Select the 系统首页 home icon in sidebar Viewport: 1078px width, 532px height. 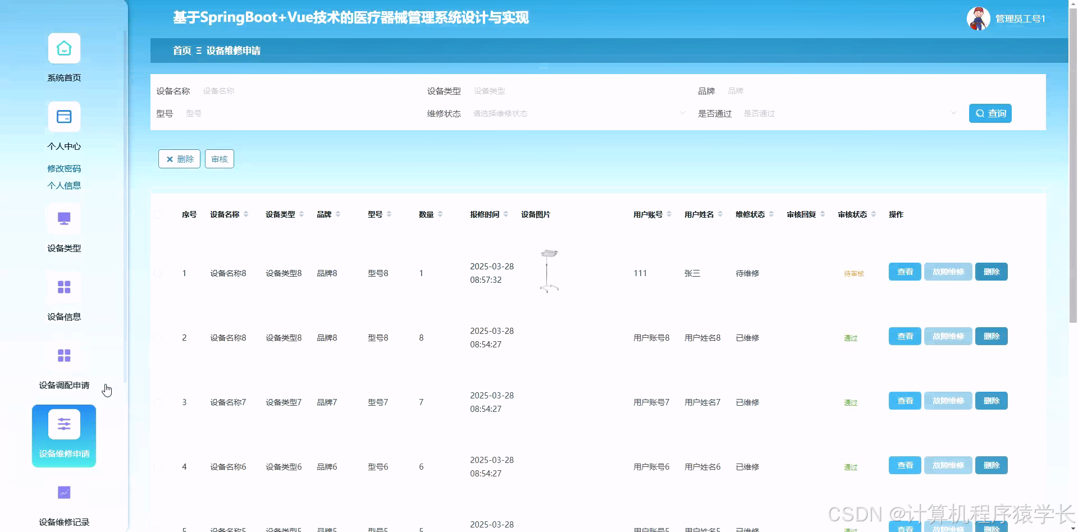pyautogui.click(x=63, y=48)
